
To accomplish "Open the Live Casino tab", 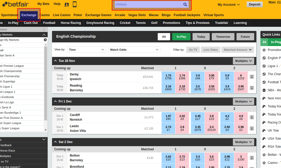I will coord(62,15).
